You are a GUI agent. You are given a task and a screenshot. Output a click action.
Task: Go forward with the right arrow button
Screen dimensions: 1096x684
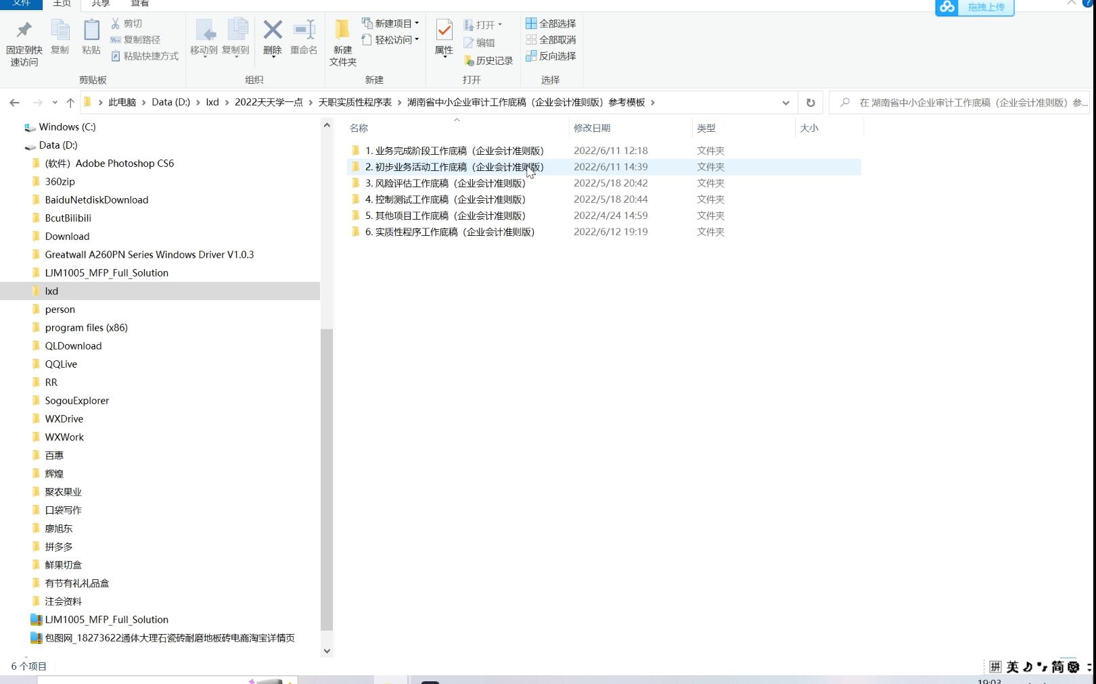[38, 103]
